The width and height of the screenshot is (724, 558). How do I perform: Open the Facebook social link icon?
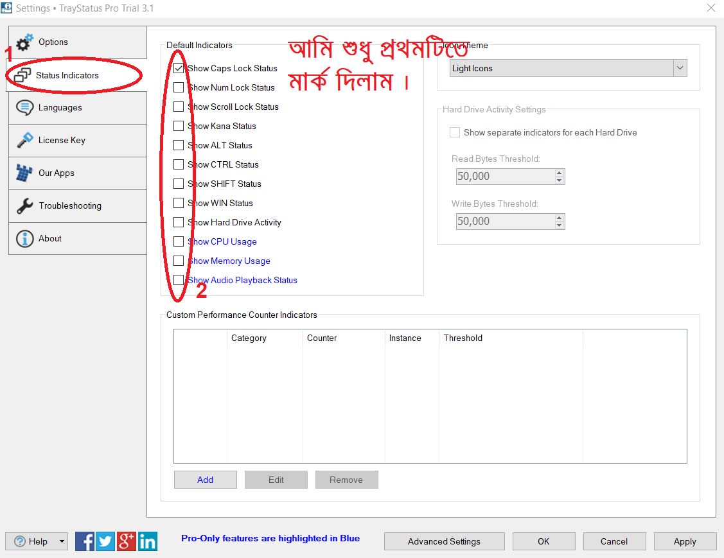point(85,541)
